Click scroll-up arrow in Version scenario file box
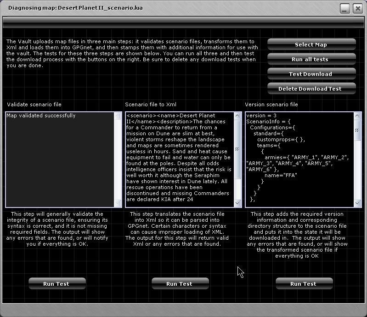 357,116
